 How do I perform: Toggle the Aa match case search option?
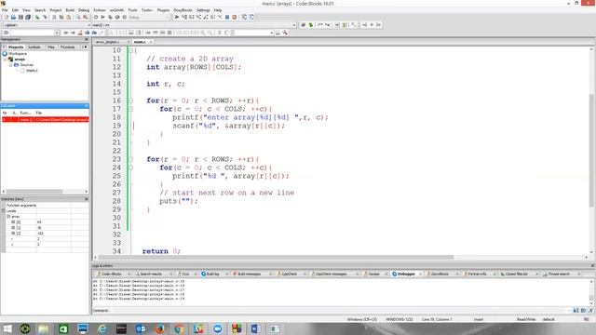point(94,33)
